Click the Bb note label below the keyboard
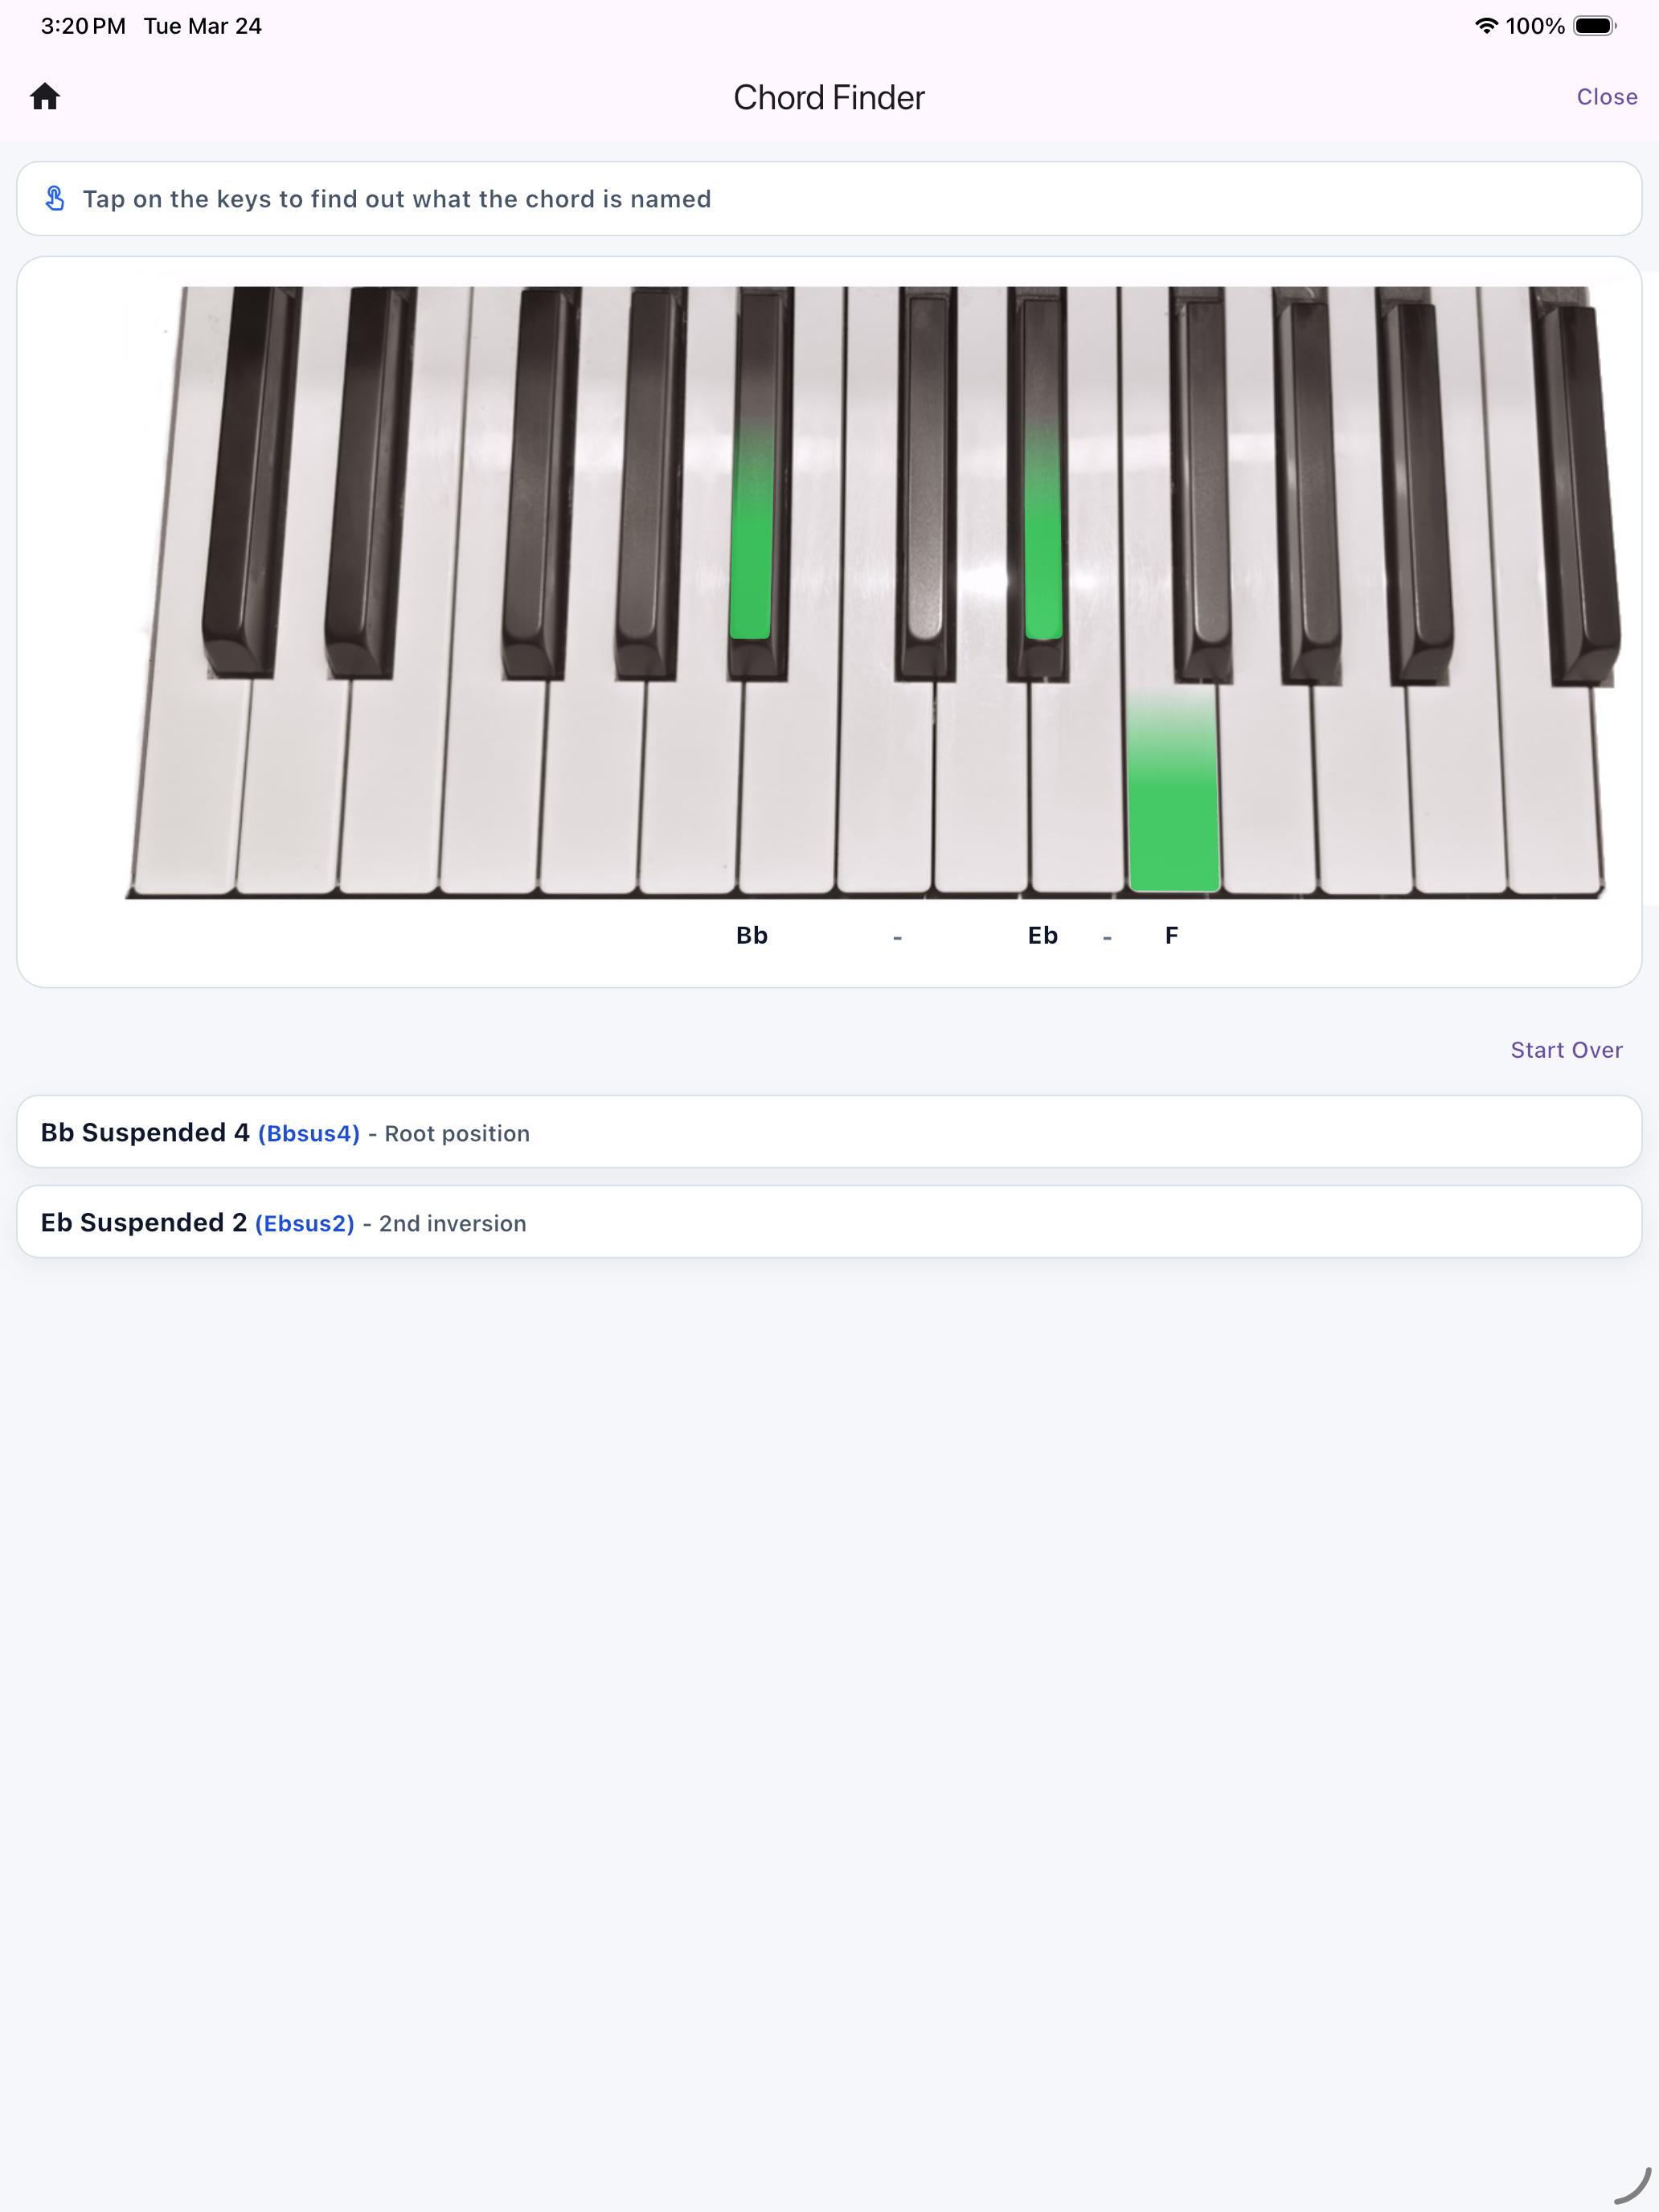This screenshot has height=2212, width=1659. [x=752, y=935]
